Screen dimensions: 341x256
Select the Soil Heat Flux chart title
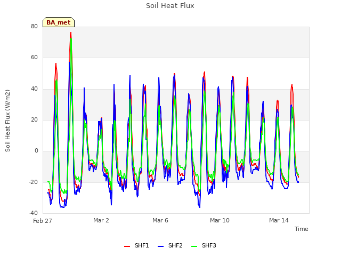(x=170, y=6)
